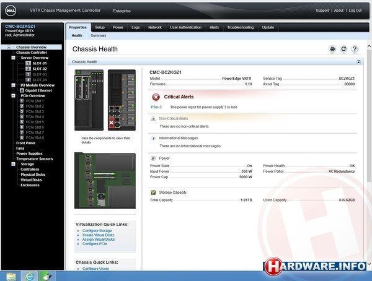Click the chassis internal top view image

pyautogui.click(x=105, y=181)
